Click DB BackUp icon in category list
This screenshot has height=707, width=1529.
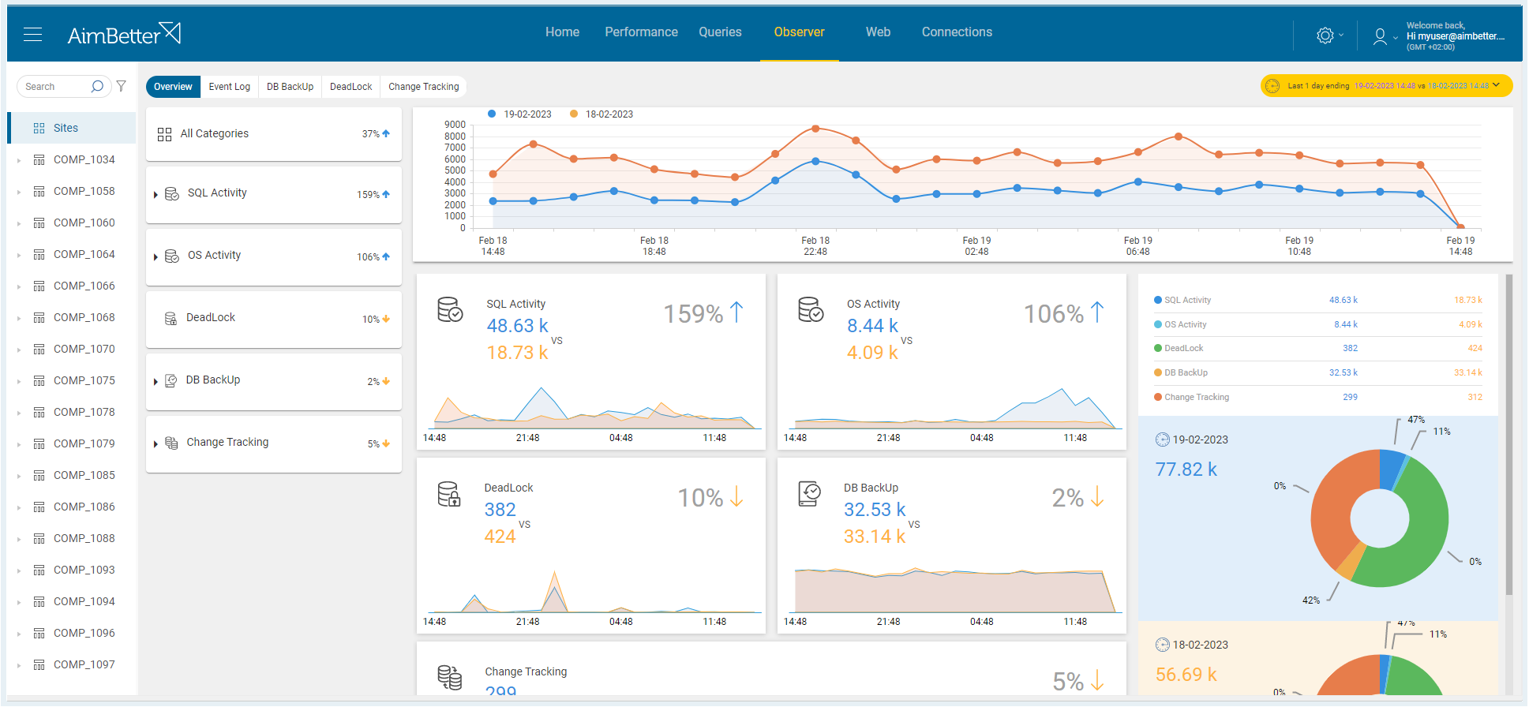tap(171, 380)
